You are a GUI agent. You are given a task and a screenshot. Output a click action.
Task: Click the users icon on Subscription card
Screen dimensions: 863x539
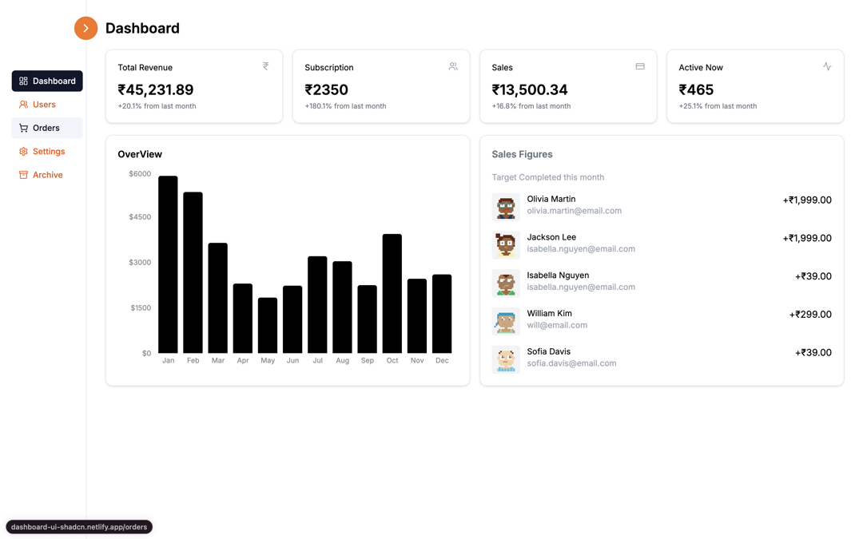453,66
